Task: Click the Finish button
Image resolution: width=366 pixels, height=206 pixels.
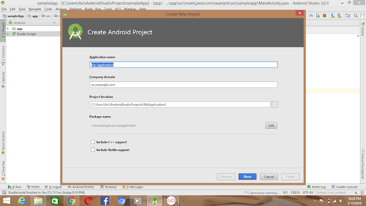Action: tap(291, 177)
